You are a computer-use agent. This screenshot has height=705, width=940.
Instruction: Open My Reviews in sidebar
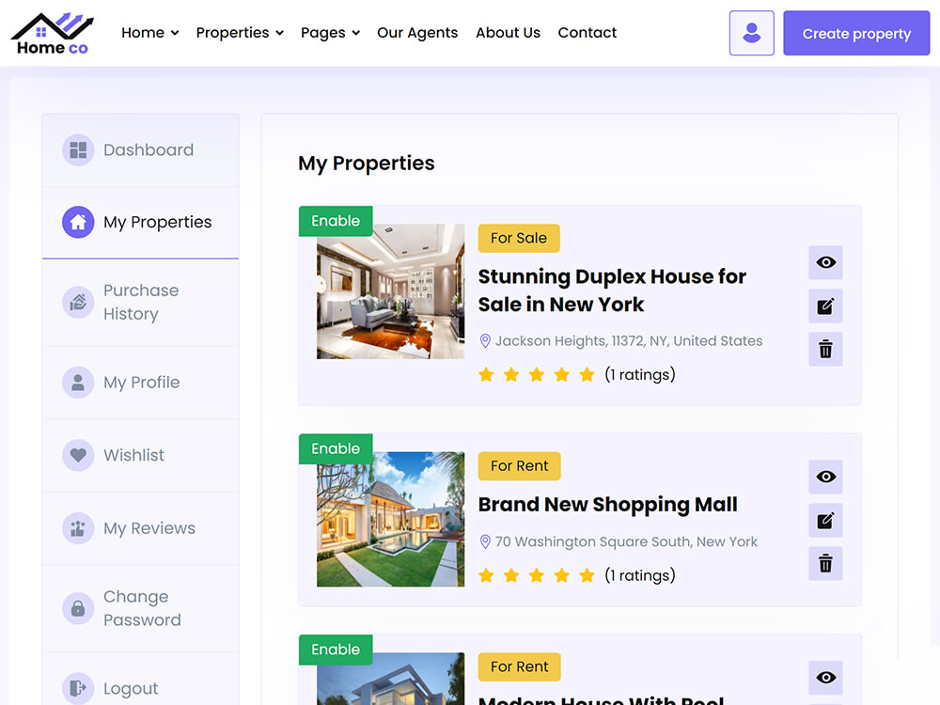[140, 528]
